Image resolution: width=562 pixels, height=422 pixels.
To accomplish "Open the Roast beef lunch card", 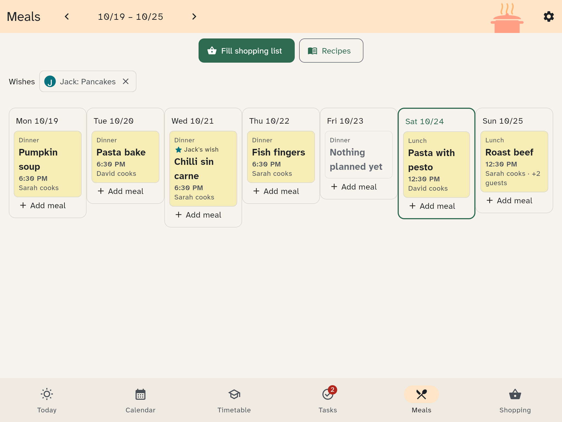I will coord(514,161).
